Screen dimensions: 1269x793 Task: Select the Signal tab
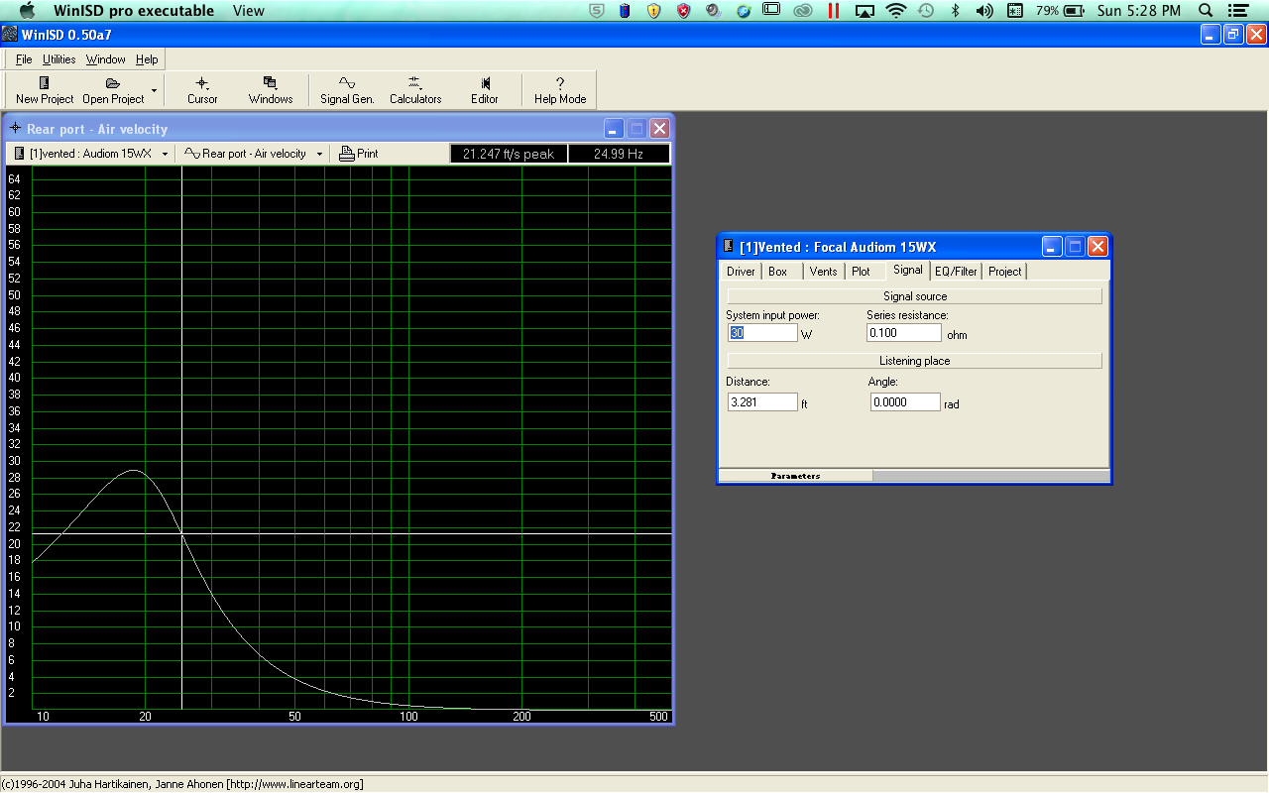[907, 270]
